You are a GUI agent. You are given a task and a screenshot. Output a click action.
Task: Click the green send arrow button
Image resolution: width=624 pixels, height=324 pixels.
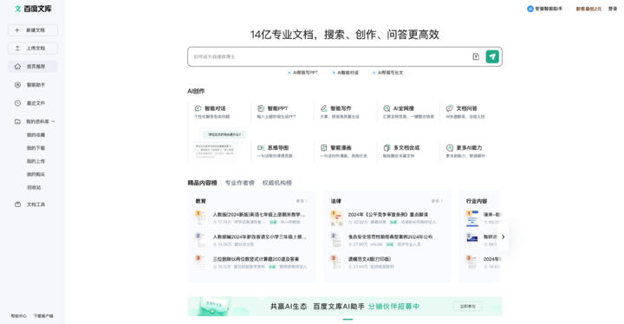(x=492, y=57)
